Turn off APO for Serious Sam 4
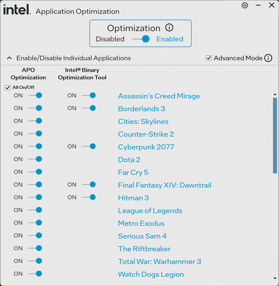This screenshot has width=279, height=286. 35,235
